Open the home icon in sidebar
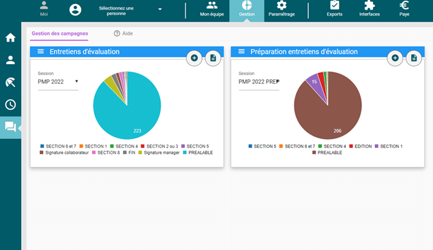 pos(10,37)
